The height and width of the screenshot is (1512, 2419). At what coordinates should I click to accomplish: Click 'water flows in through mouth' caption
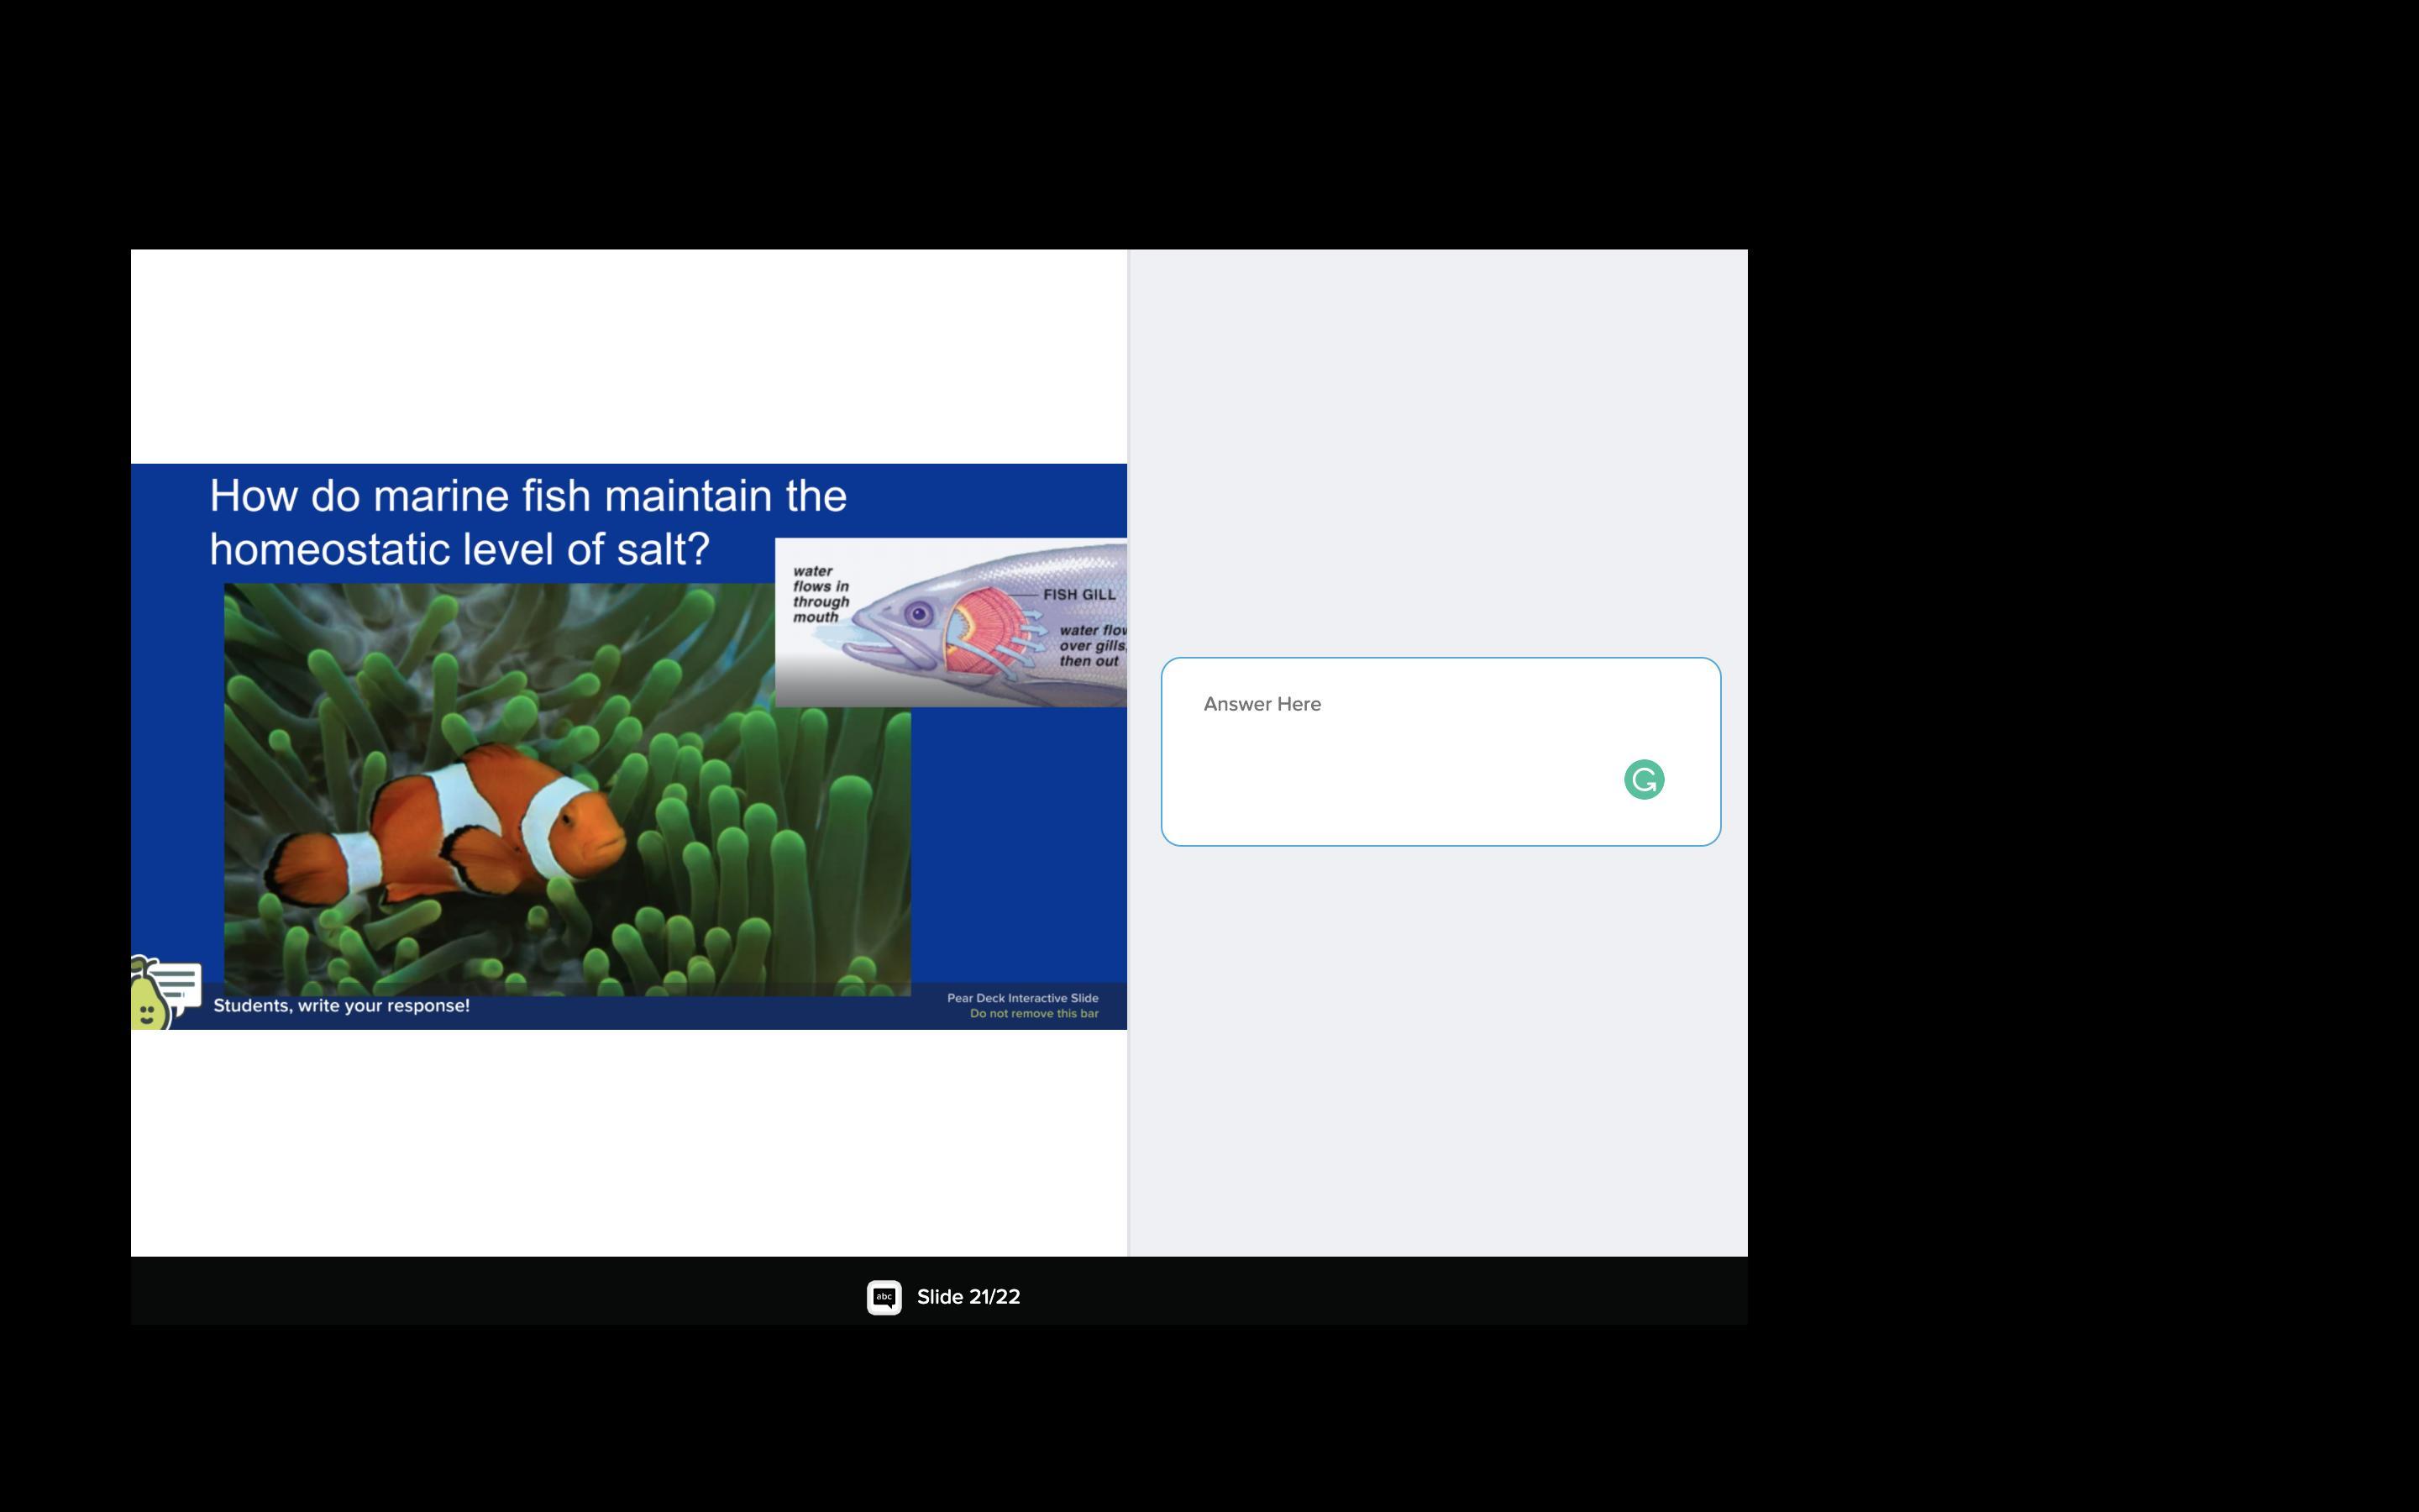click(820, 594)
